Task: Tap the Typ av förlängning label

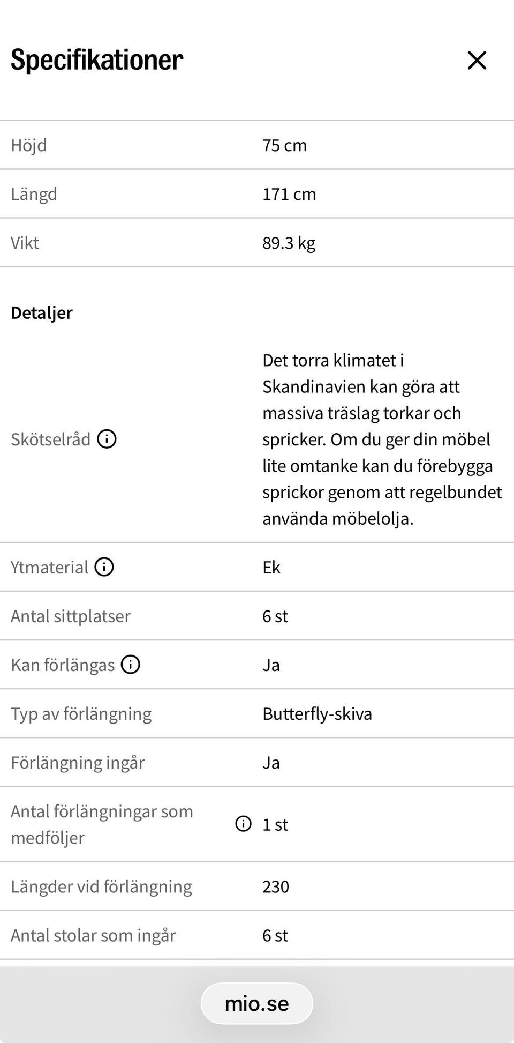Action: coord(81,714)
